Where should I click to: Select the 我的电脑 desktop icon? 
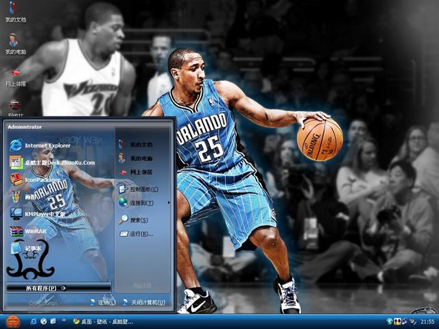point(15,44)
